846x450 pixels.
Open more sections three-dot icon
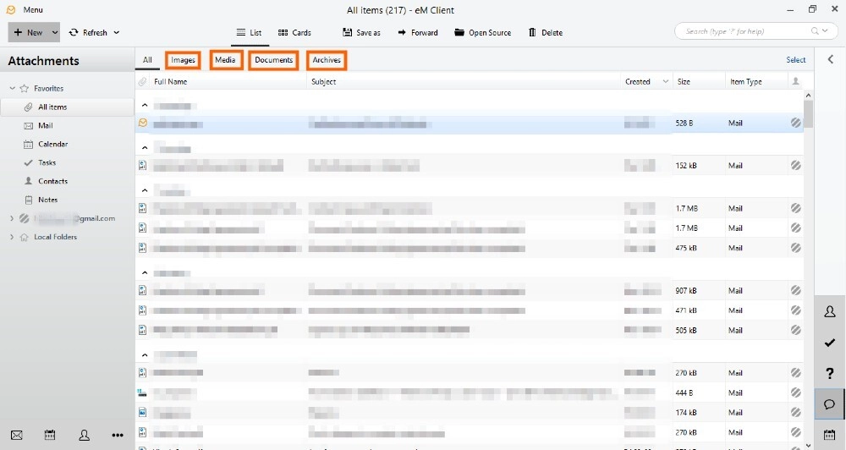[x=118, y=435]
